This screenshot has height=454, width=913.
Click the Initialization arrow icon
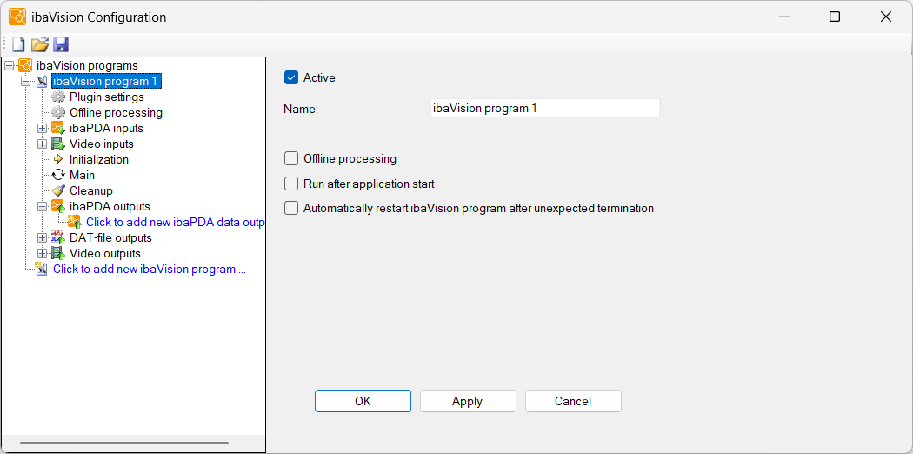[58, 159]
